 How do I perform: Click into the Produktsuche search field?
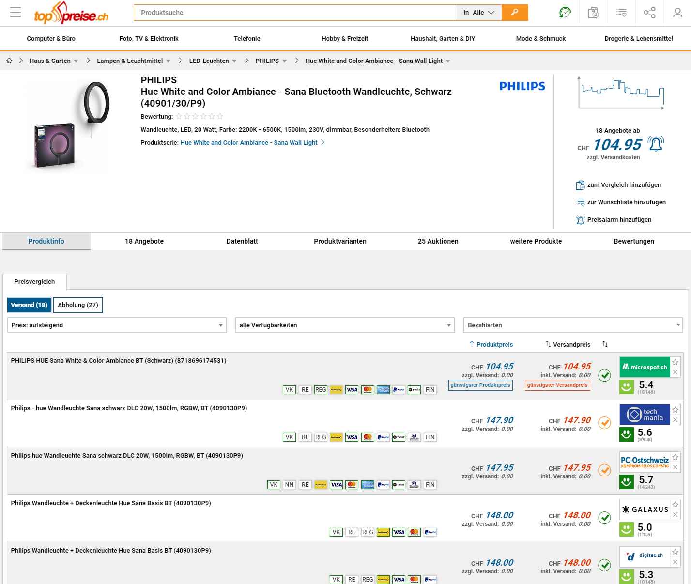tap(295, 13)
